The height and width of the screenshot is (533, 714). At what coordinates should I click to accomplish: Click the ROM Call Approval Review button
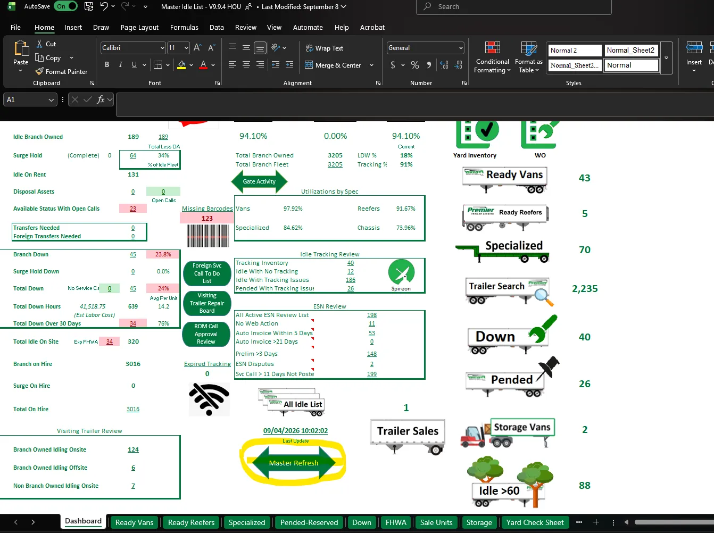point(206,334)
